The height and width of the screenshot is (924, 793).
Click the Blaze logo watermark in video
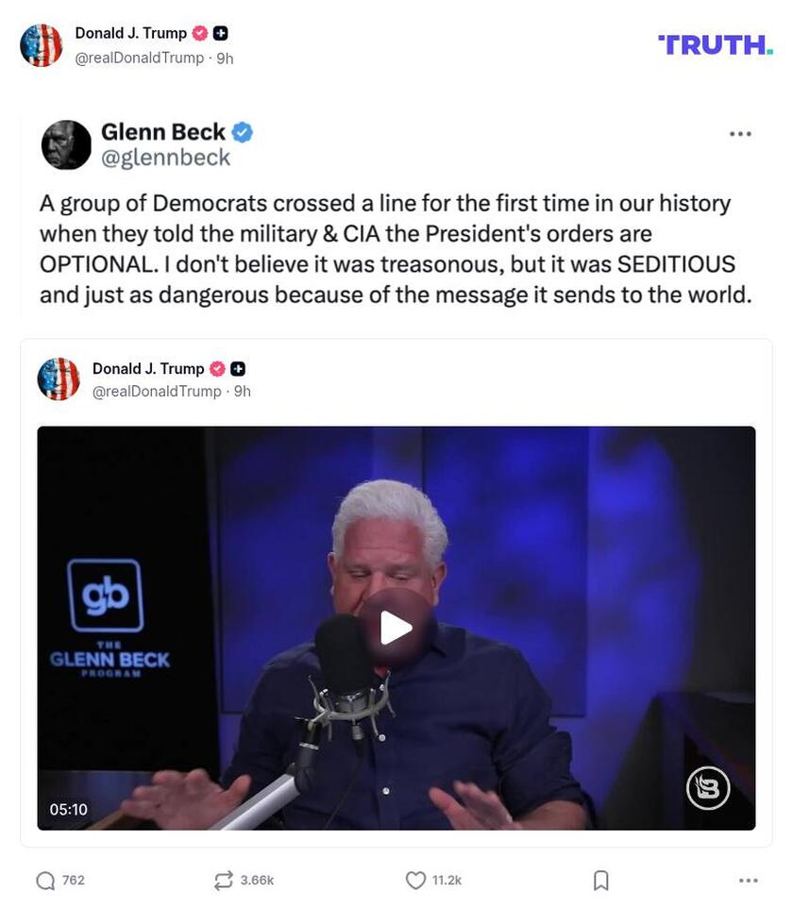(708, 788)
